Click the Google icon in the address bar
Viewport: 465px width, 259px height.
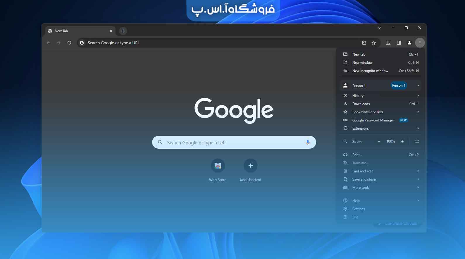pyautogui.click(x=82, y=43)
